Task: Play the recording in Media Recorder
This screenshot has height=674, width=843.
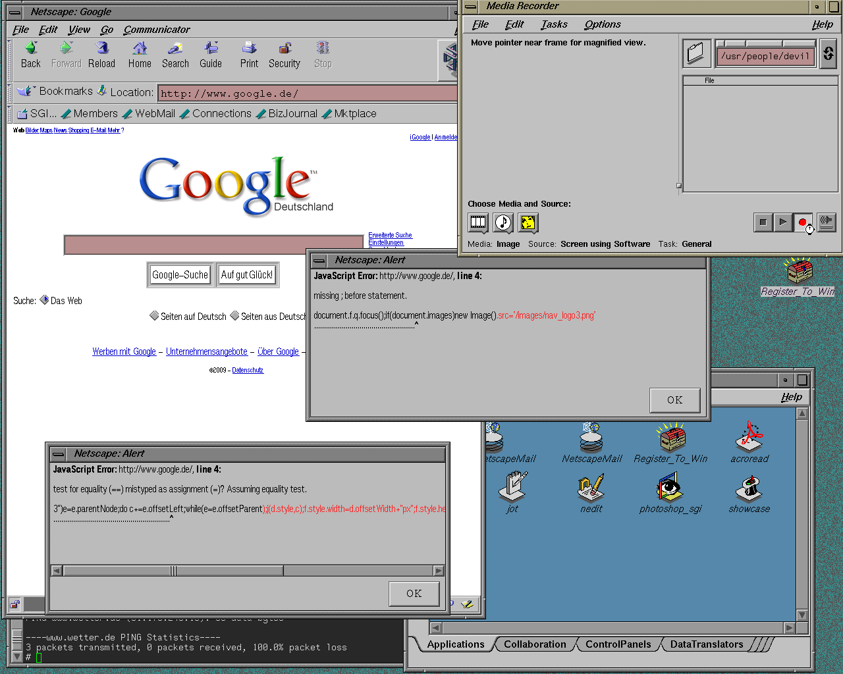Action: pos(782,222)
